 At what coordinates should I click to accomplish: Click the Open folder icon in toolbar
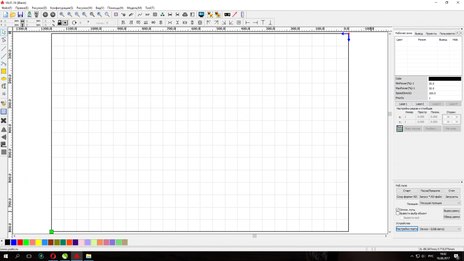coord(13,14)
